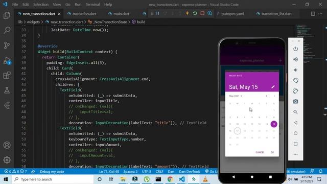Expand the May 2021 year dropdown
The height and width of the screenshot is (184, 327).
tap(236, 96)
